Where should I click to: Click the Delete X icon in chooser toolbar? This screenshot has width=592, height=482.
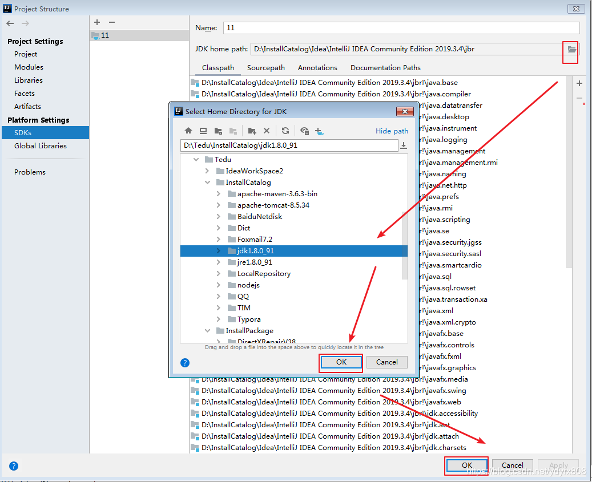267,131
